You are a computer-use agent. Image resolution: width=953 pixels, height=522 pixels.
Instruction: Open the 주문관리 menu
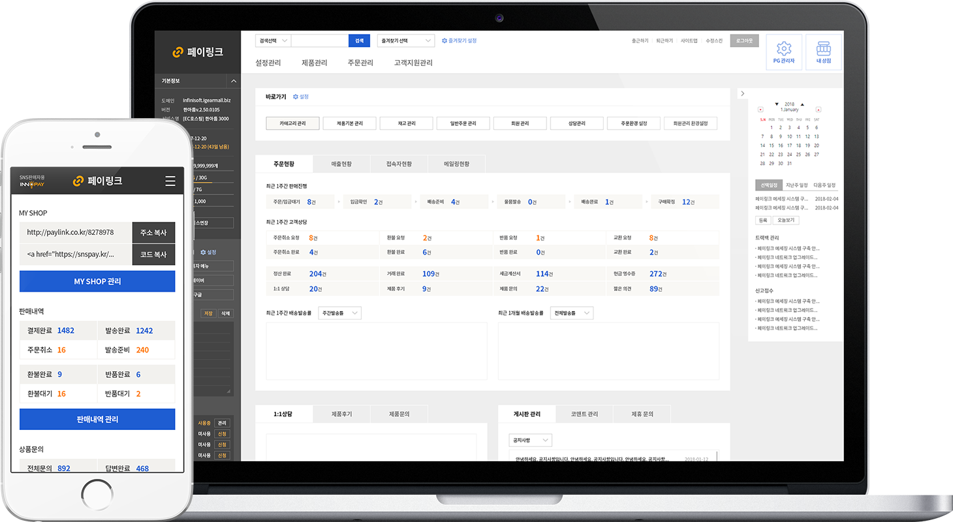pos(360,63)
